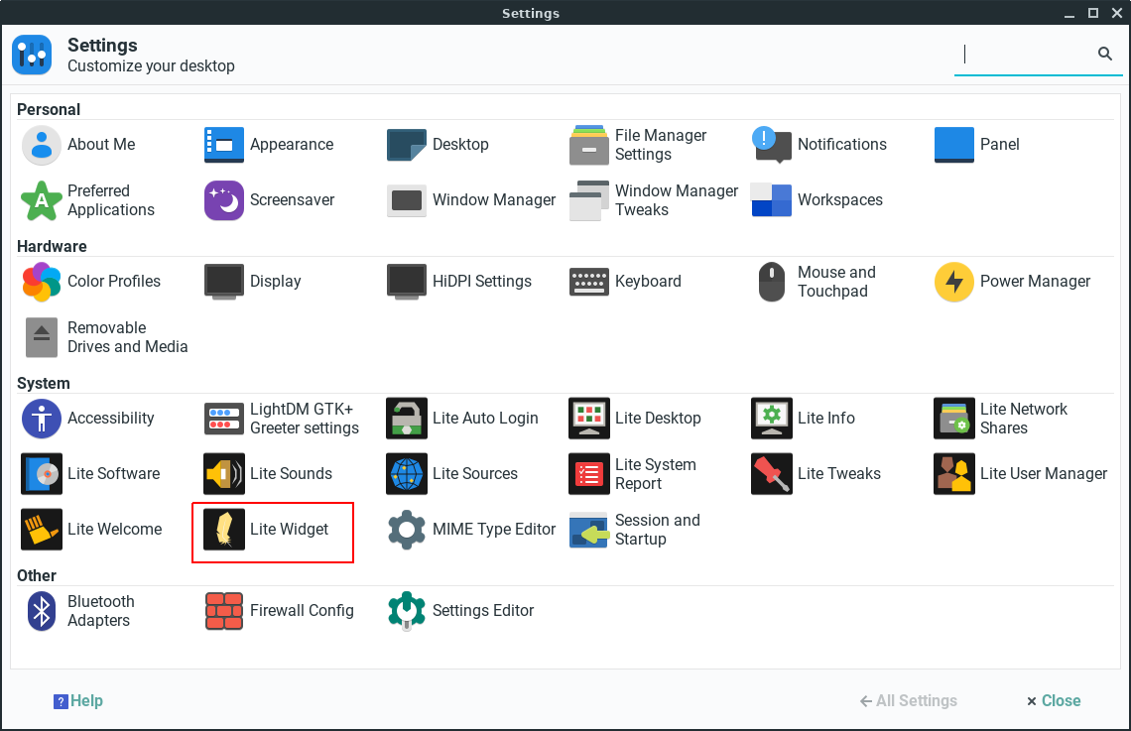Open the MIME Type Editor

tap(494, 529)
